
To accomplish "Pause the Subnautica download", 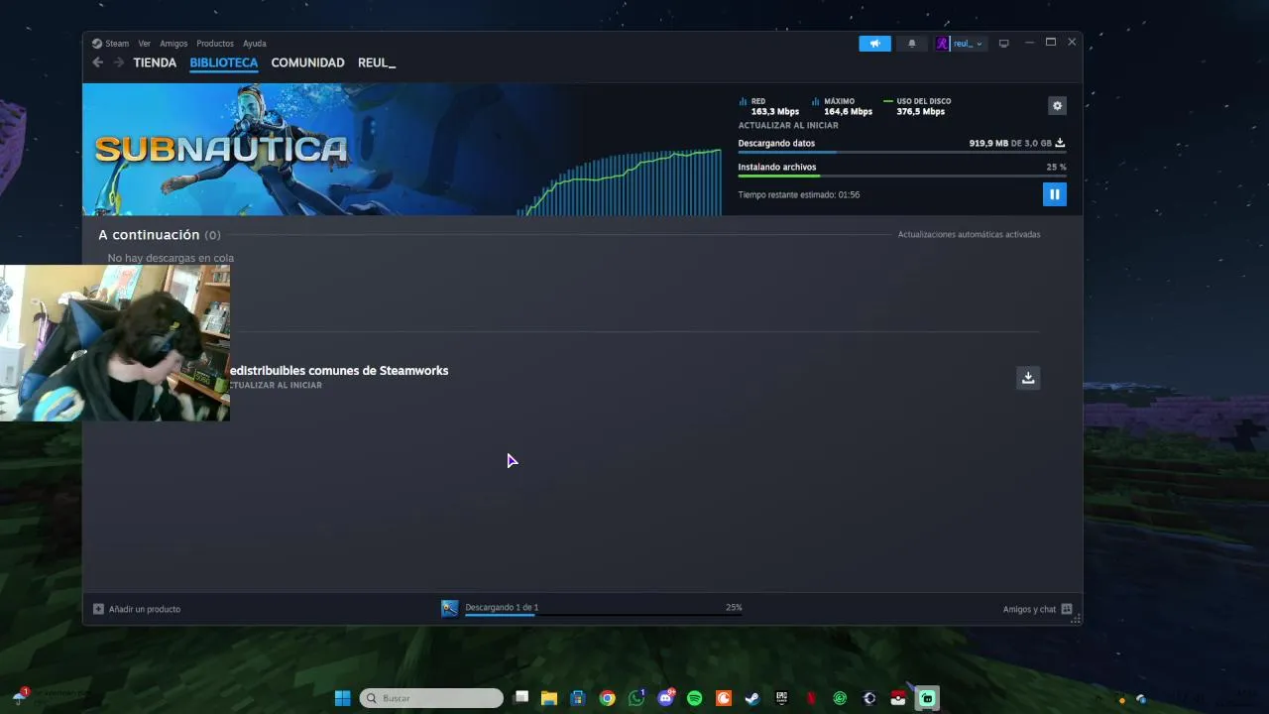I will 1054,194.
